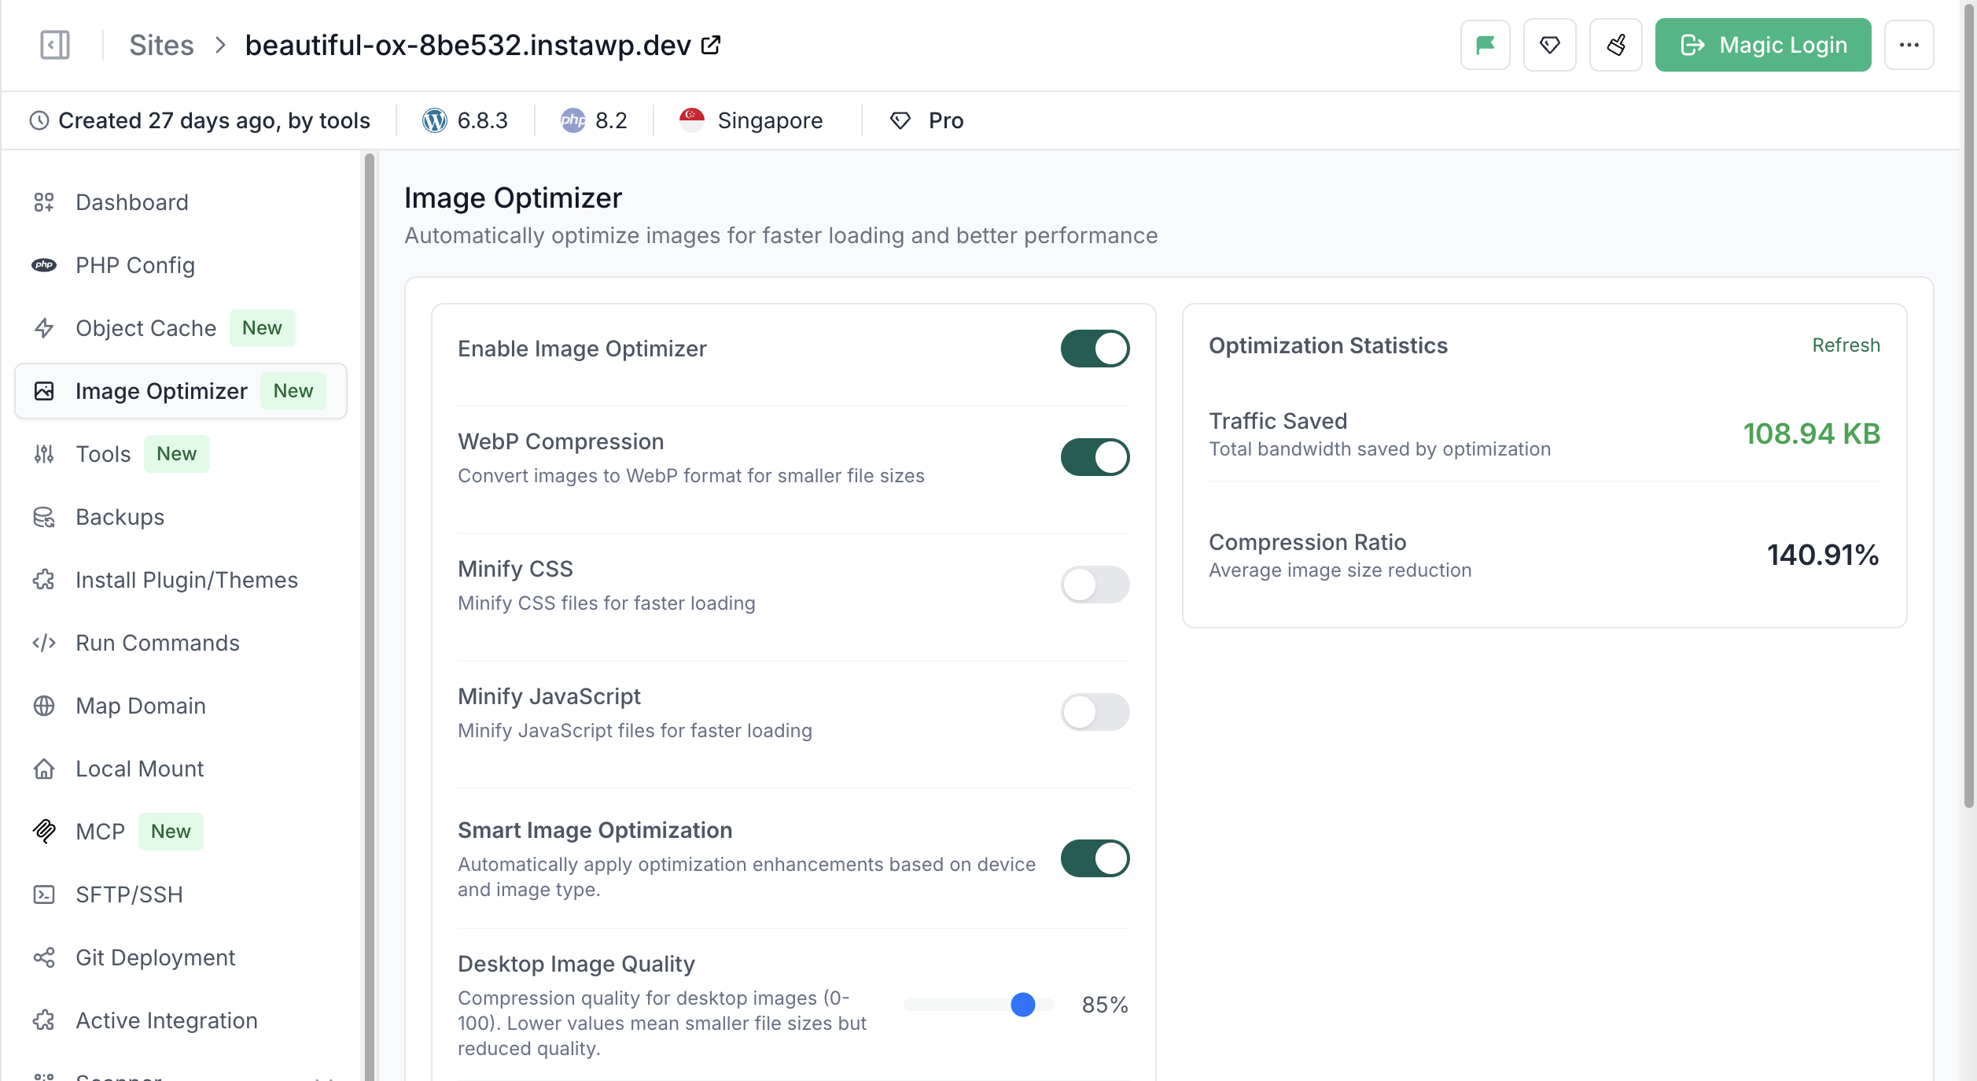The width and height of the screenshot is (1977, 1081).
Task: Click the WordPress version 6.8.3 icon
Action: pyautogui.click(x=434, y=120)
